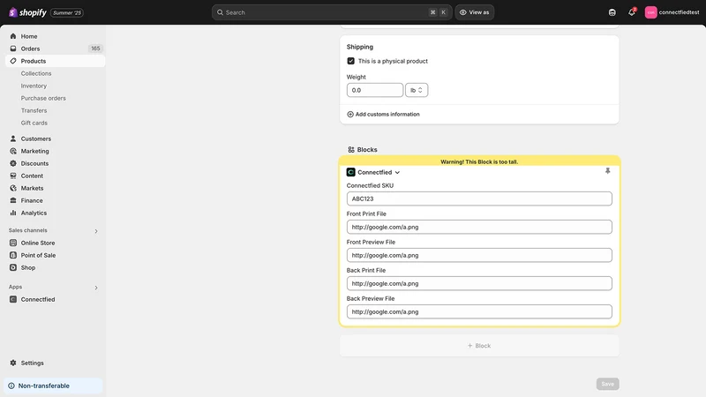Open Gift cards under Products
Viewport: 706px width, 397px height.
click(34, 123)
